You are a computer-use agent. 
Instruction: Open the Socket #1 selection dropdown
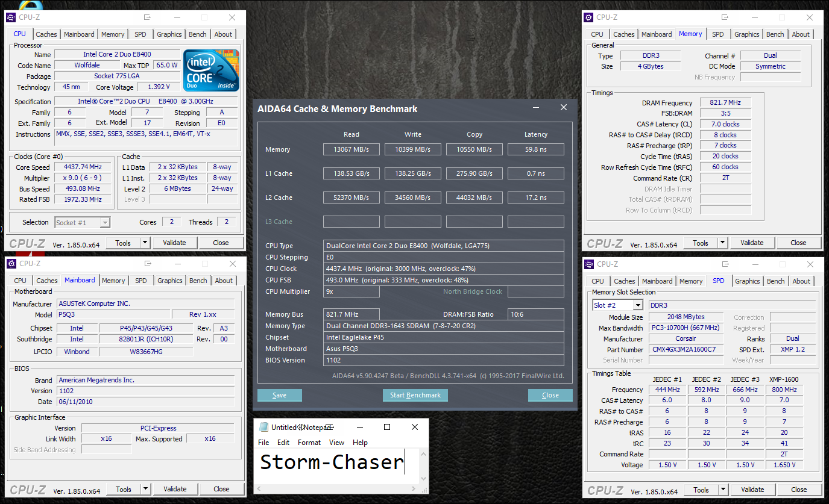tap(105, 222)
